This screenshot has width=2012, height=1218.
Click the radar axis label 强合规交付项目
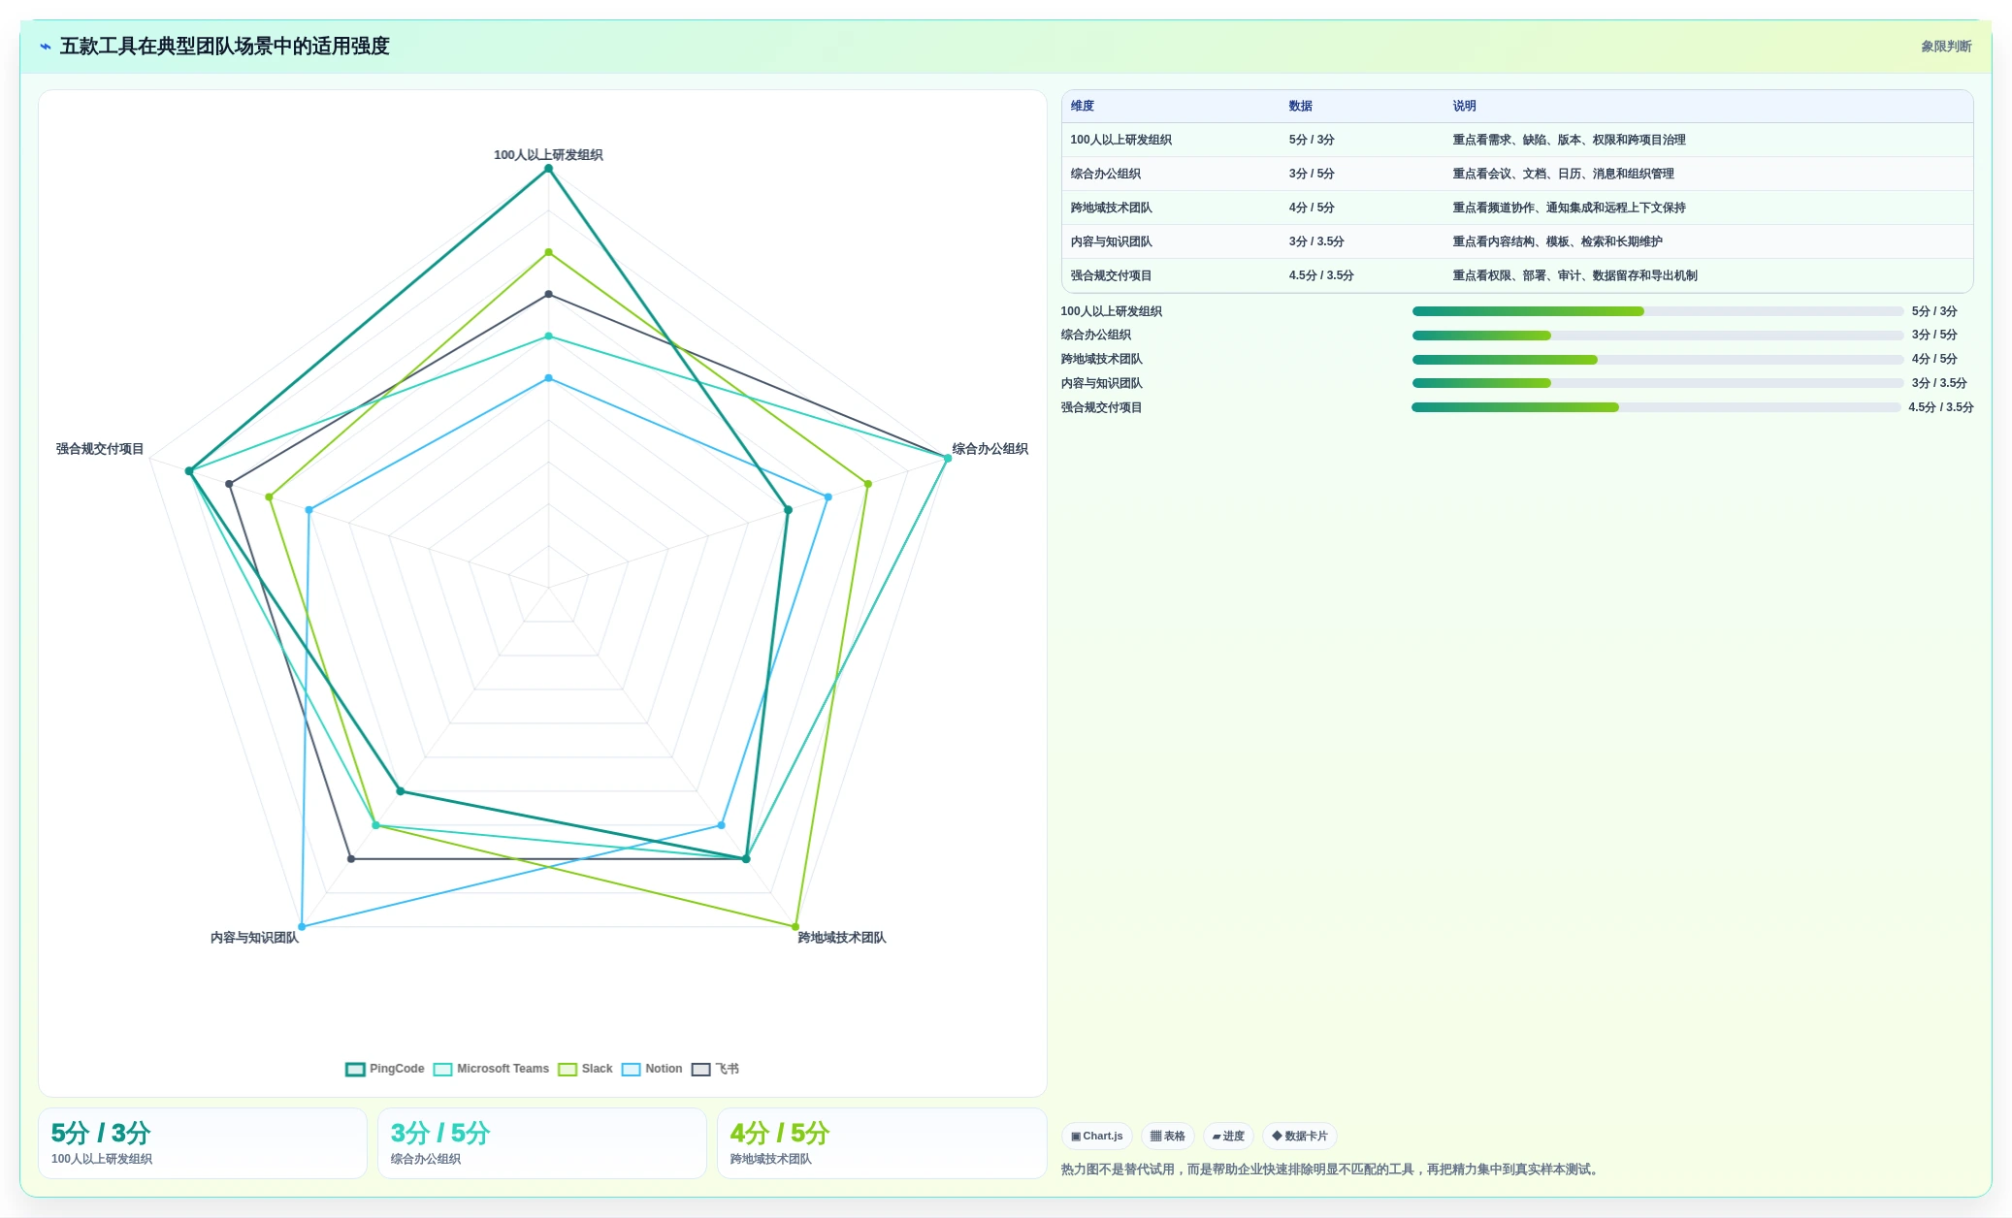100,449
